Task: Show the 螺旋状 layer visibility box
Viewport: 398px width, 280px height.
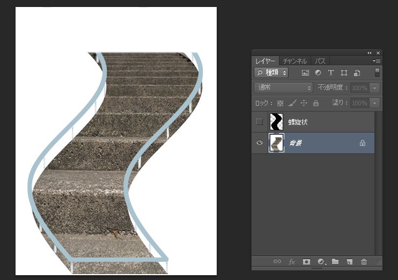Action: [x=260, y=122]
